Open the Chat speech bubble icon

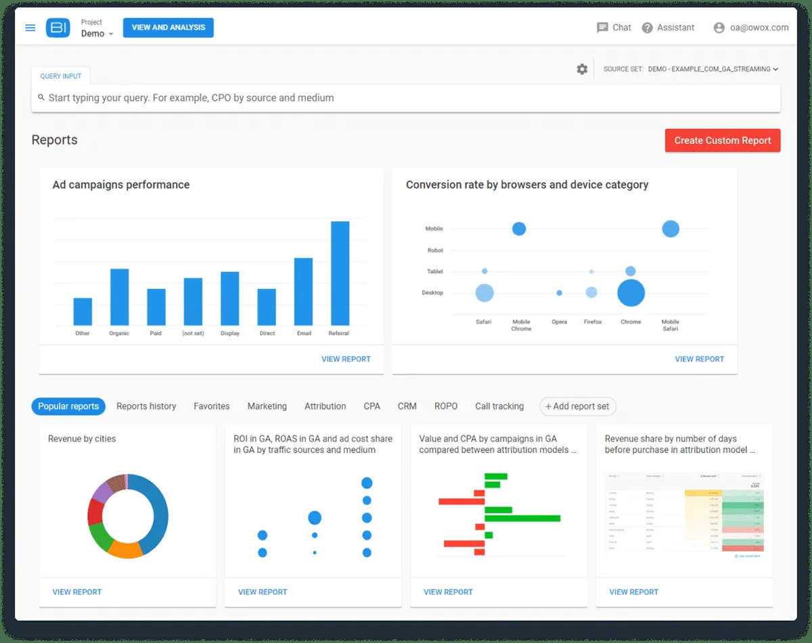(x=602, y=28)
